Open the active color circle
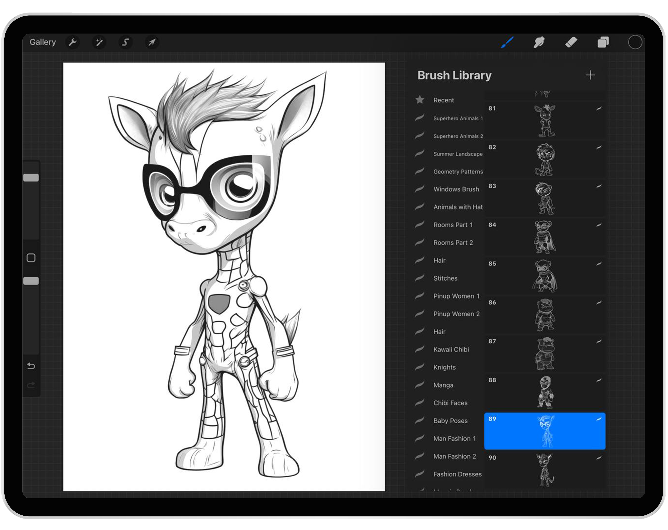The height and width of the screenshot is (530, 668). click(635, 42)
